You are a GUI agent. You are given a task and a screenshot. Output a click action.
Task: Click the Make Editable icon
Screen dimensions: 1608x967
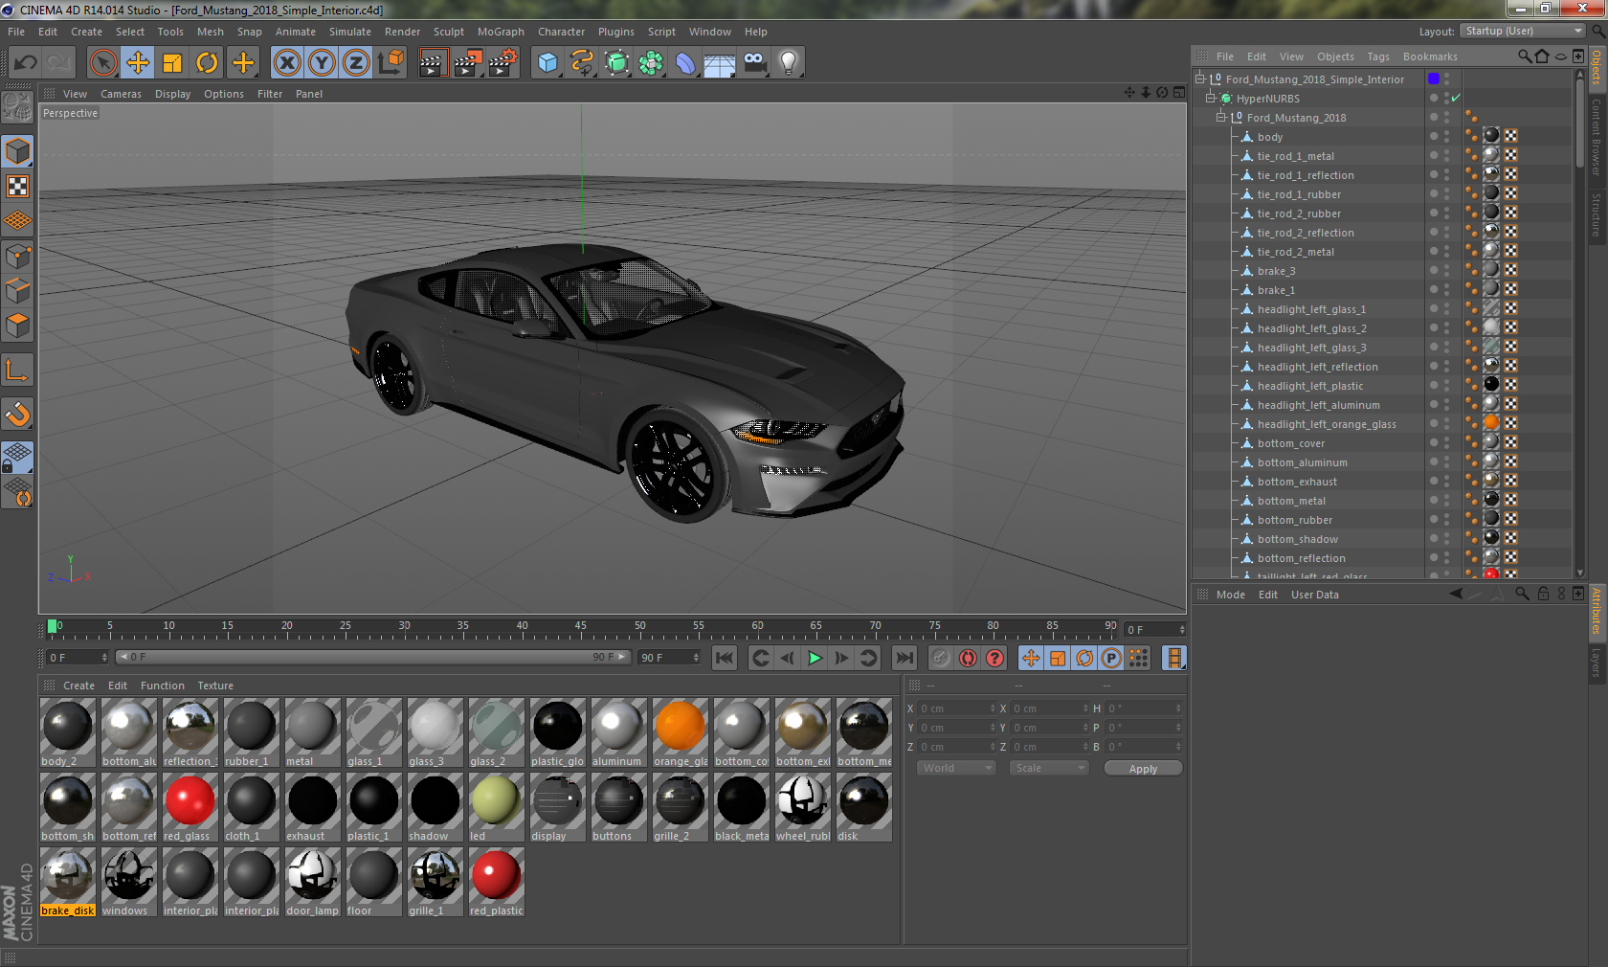click(x=18, y=107)
